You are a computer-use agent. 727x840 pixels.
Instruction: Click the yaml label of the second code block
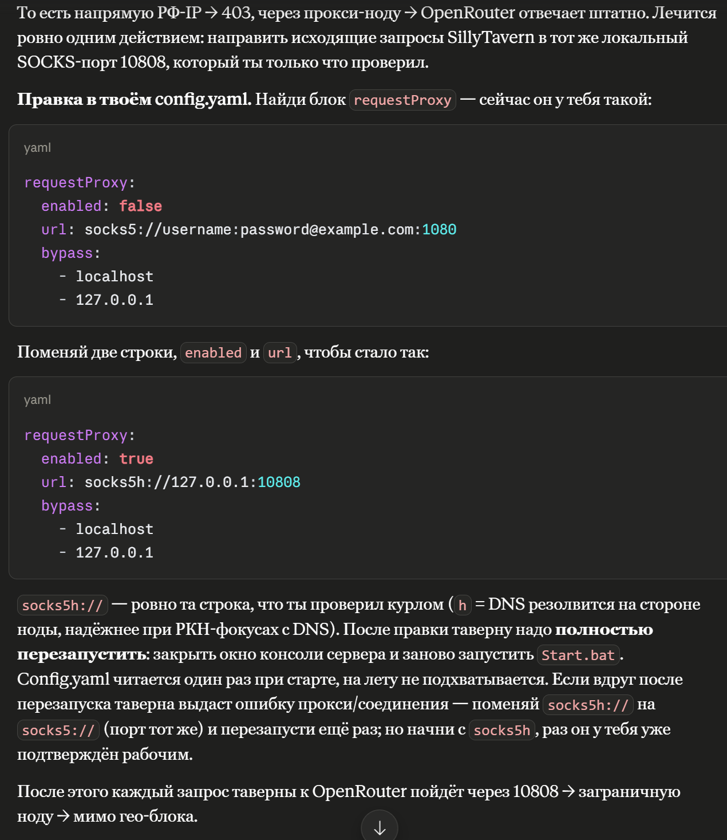pyautogui.click(x=37, y=400)
